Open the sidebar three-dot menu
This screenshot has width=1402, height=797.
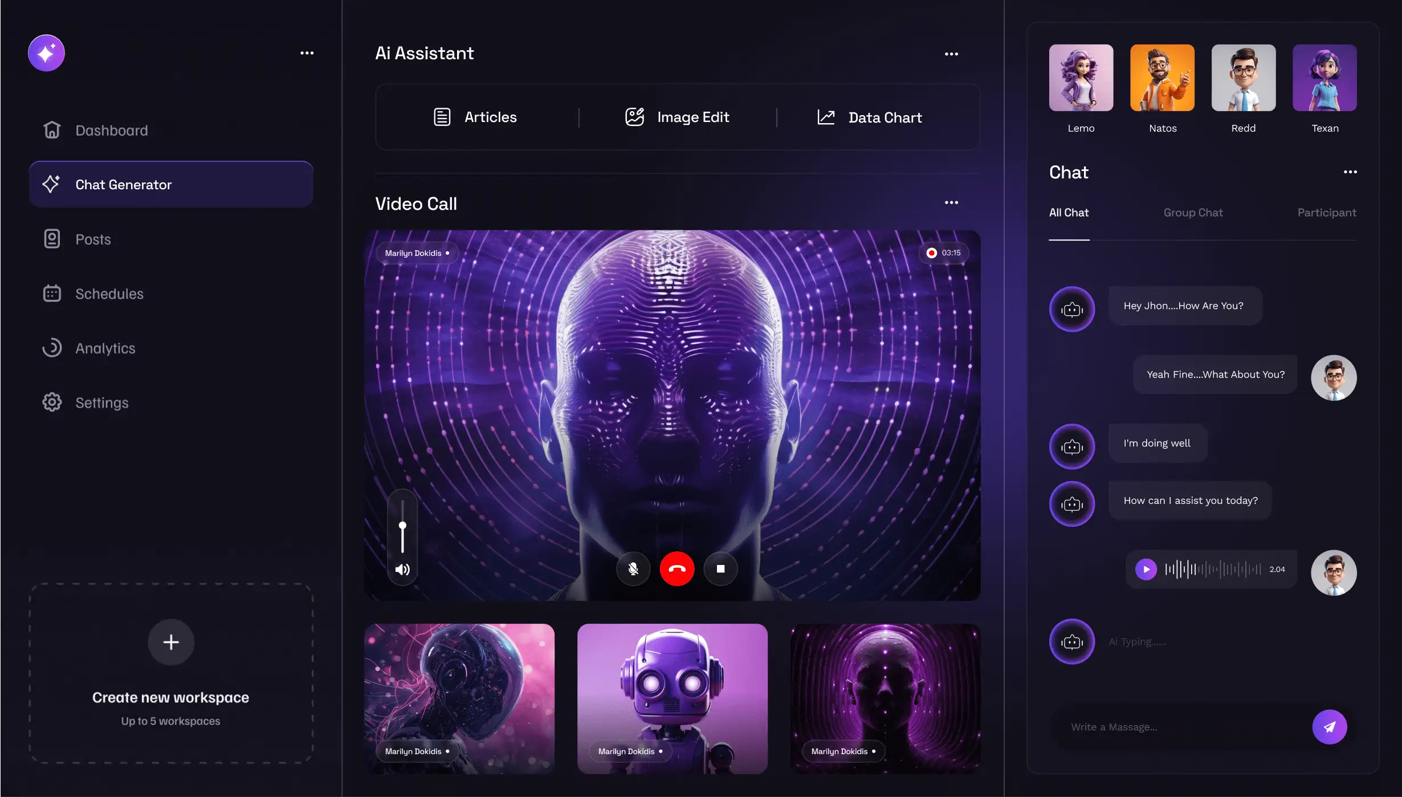[x=307, y=53]
